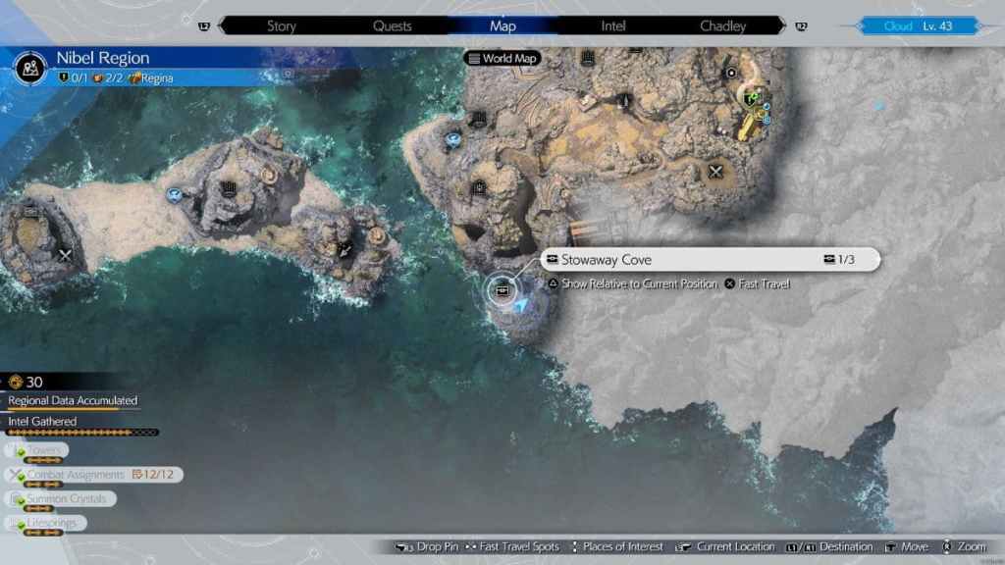Select the Map tab
The height and width of the screenshot is (565, 1005).
(x=502, y=26)
